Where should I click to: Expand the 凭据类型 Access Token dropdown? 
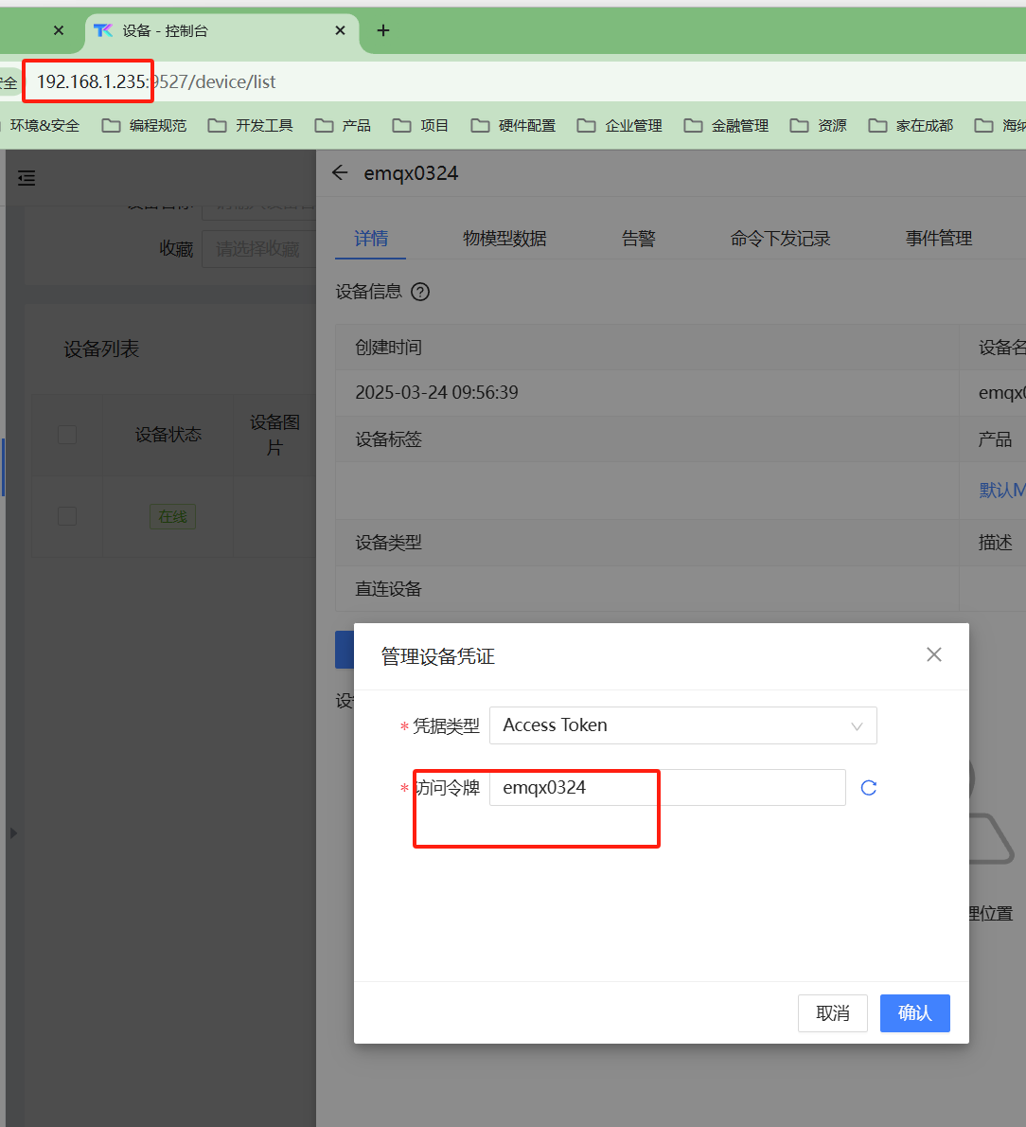(682, 725)
